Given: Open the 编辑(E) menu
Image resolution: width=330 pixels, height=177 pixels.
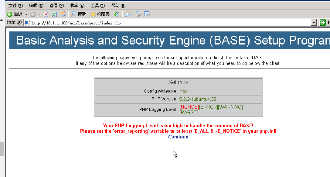Looking at the screenshot, I should click(x=36, y=6).
